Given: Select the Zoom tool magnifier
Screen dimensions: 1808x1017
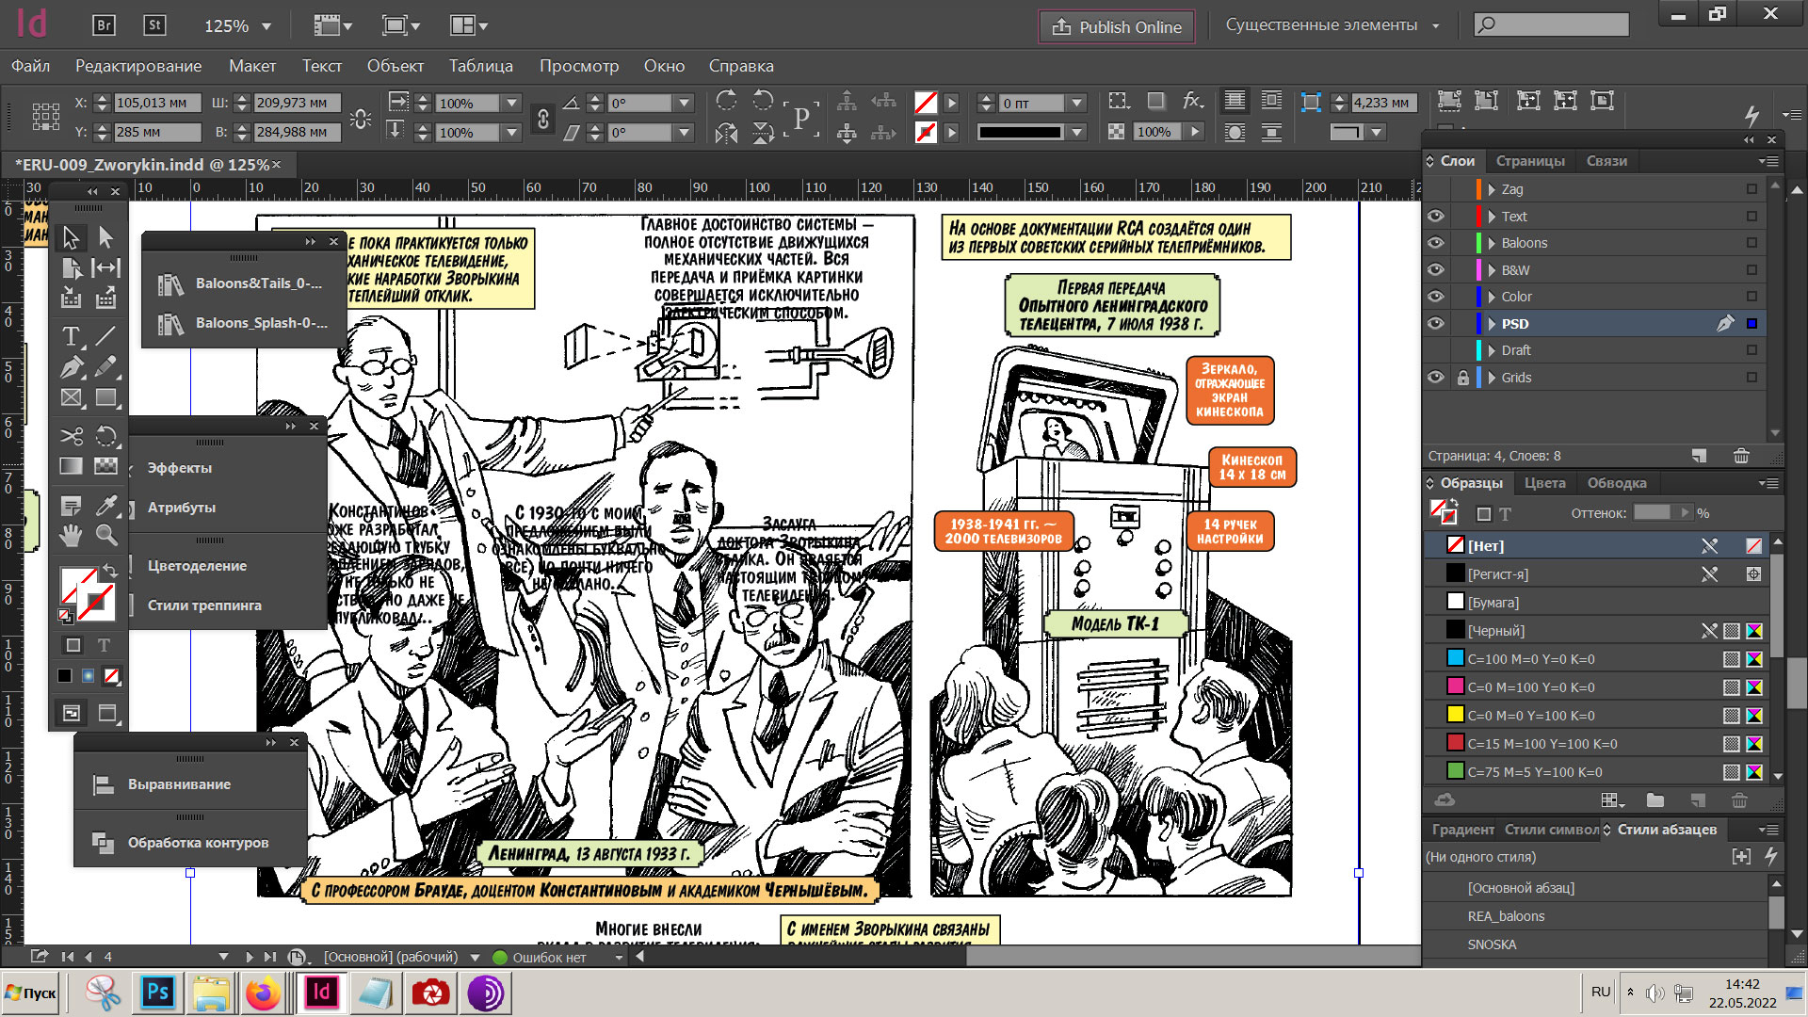Looking at the screenshot, I should tap(105, 536).
